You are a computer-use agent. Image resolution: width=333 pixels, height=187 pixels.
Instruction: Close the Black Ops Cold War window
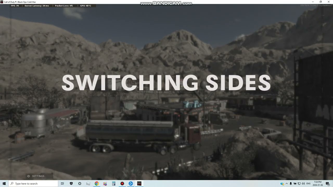[329, 2]
